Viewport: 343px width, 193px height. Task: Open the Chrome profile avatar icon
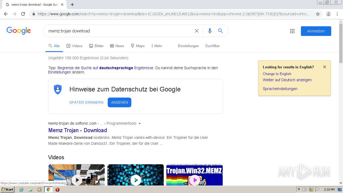pyautogui.click(x=329, y=14)
